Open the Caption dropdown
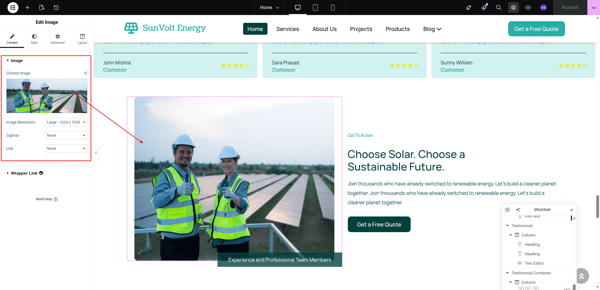 66,135
